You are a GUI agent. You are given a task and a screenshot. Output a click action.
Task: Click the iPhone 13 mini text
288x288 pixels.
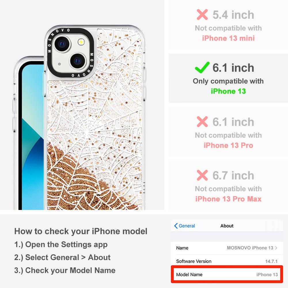(x=228, y=38)
